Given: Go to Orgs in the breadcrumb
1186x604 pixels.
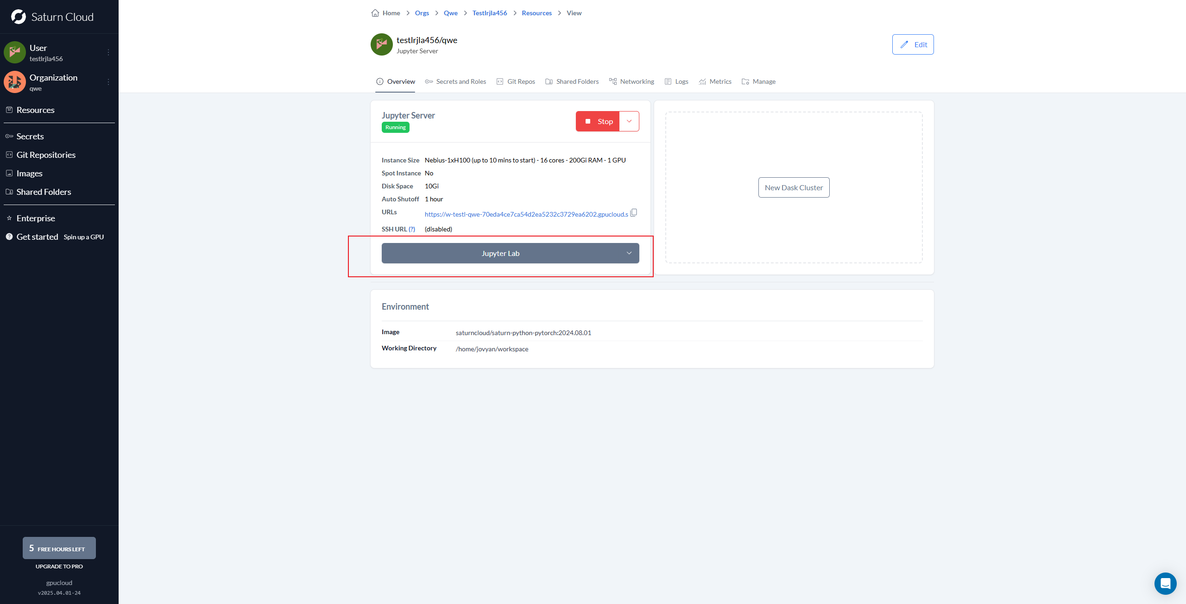Looking at the screenshot, I should click(x=422, y=13).
